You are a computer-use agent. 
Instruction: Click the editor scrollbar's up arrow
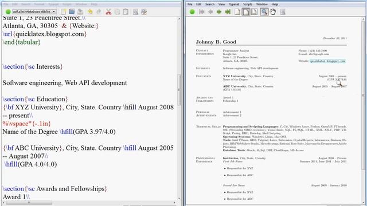(179, 18)
